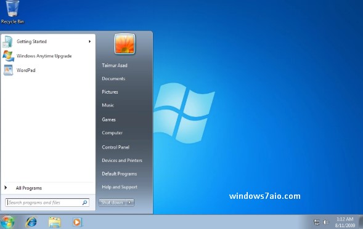Open Control Panel from Start menu

pos(115,147)
